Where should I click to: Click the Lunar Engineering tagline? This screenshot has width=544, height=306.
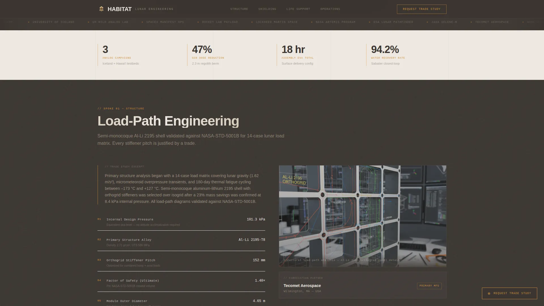click(x=154, y=9)
